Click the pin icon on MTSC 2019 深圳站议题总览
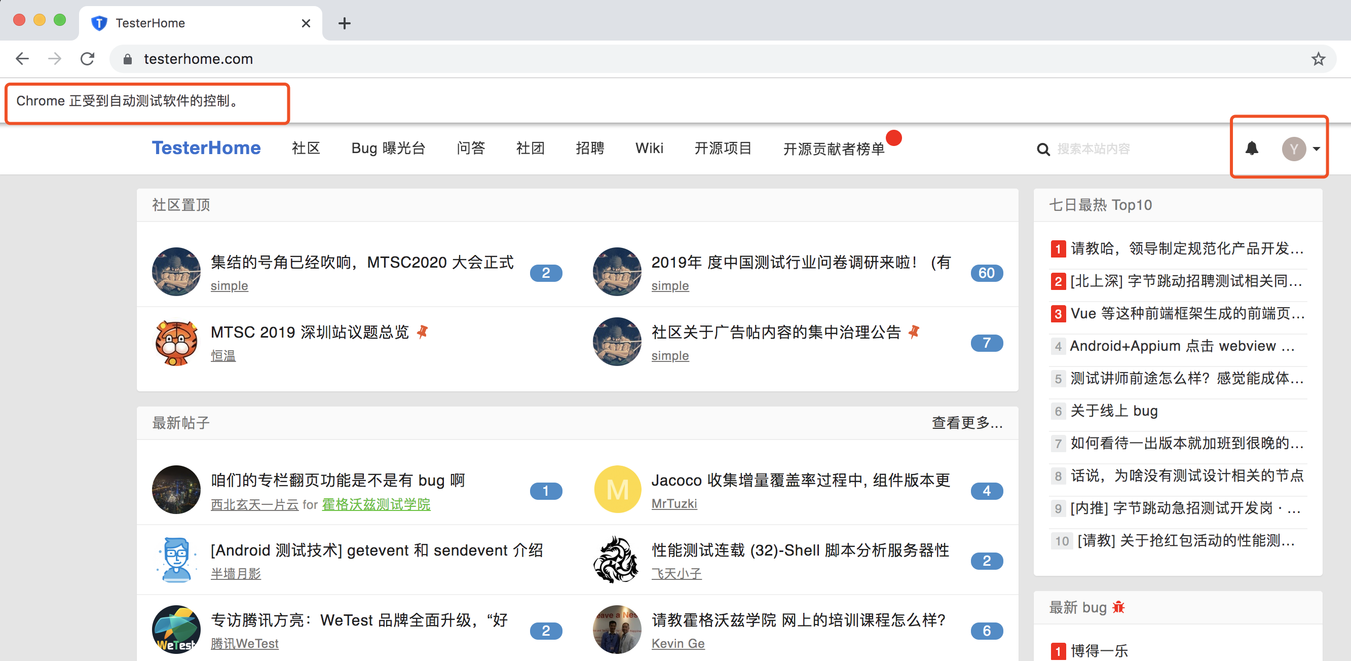Screen dimensions: 1351x661 [423, 332]
